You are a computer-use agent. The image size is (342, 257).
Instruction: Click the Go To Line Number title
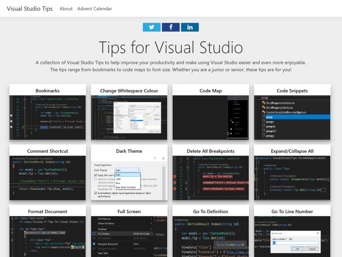[292, 212]
